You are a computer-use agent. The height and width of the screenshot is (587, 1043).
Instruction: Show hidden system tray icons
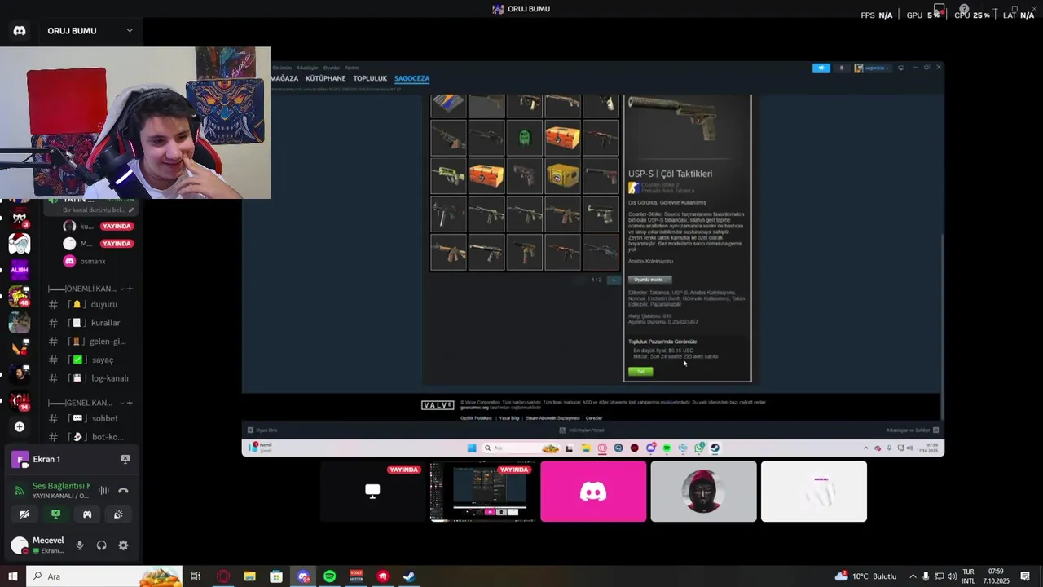point(913,576)
